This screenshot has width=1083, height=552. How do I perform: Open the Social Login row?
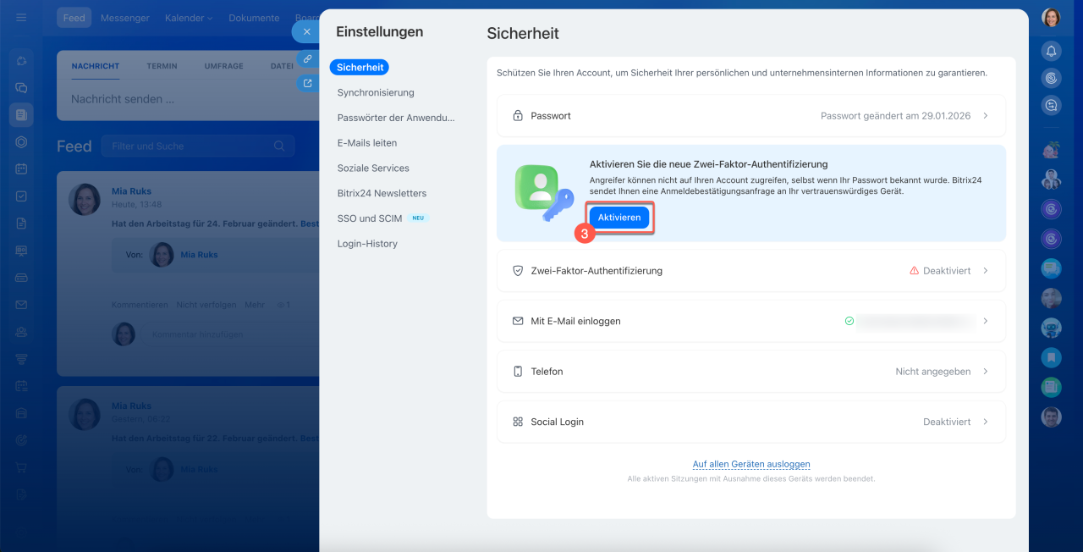750,422
